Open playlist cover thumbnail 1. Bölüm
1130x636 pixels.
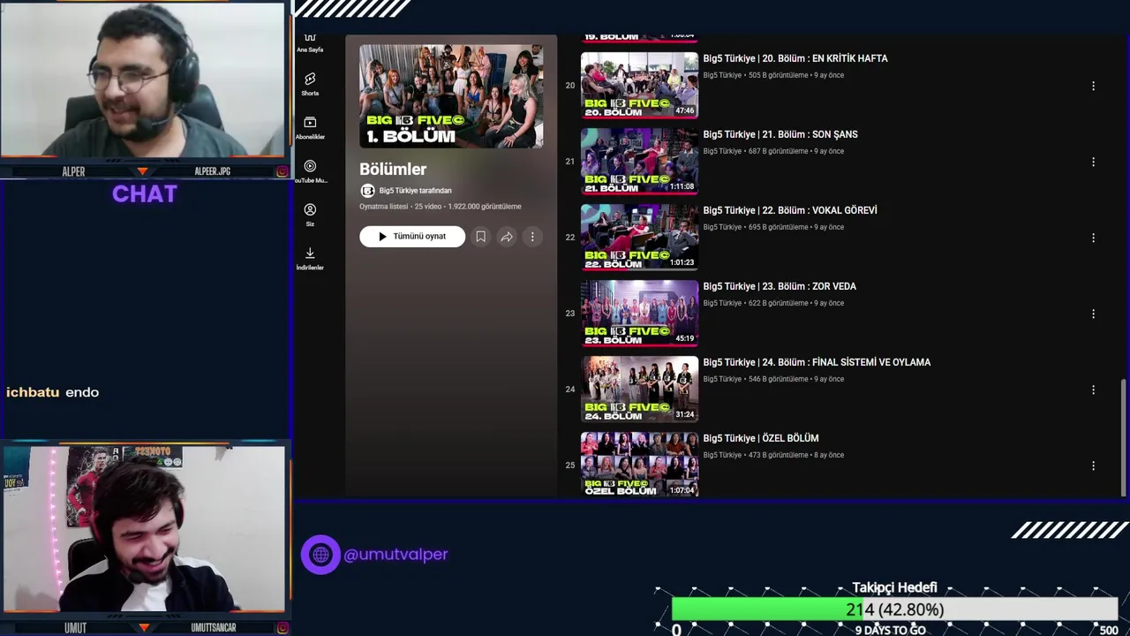[x=451, y=96]
